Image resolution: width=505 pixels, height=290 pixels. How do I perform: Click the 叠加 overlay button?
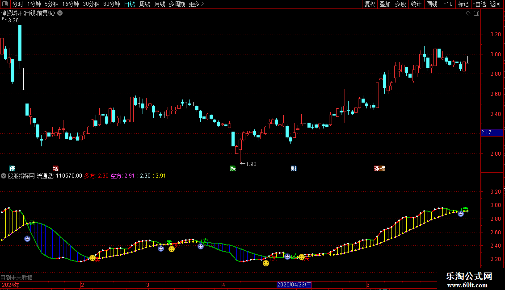click(385, 4)
